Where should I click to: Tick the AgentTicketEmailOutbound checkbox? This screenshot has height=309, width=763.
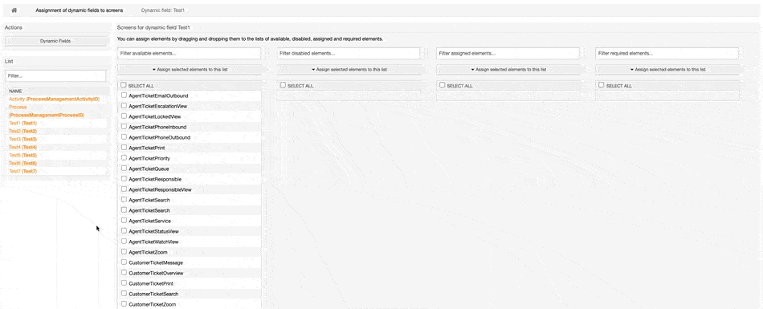click(x=124, y=96)
